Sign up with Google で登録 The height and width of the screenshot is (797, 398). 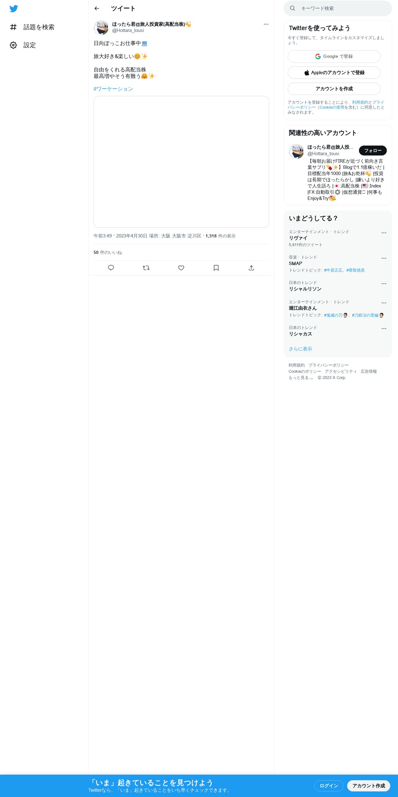point(334,56)
